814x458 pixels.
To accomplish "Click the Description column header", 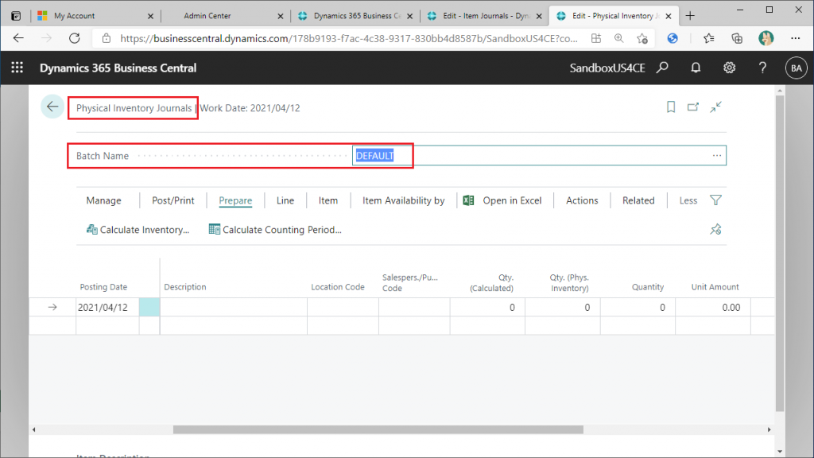I will (184, 286).
